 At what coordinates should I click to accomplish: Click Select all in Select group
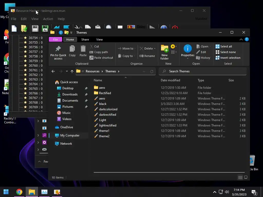coord(224,46)
